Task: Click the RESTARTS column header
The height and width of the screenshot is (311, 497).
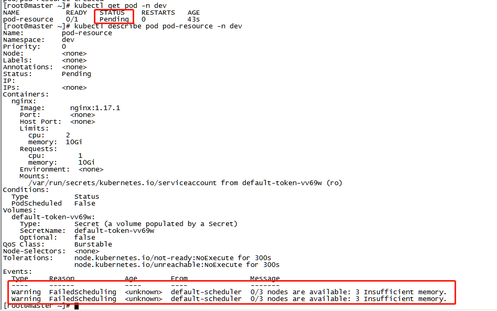Action: (158, 13)
